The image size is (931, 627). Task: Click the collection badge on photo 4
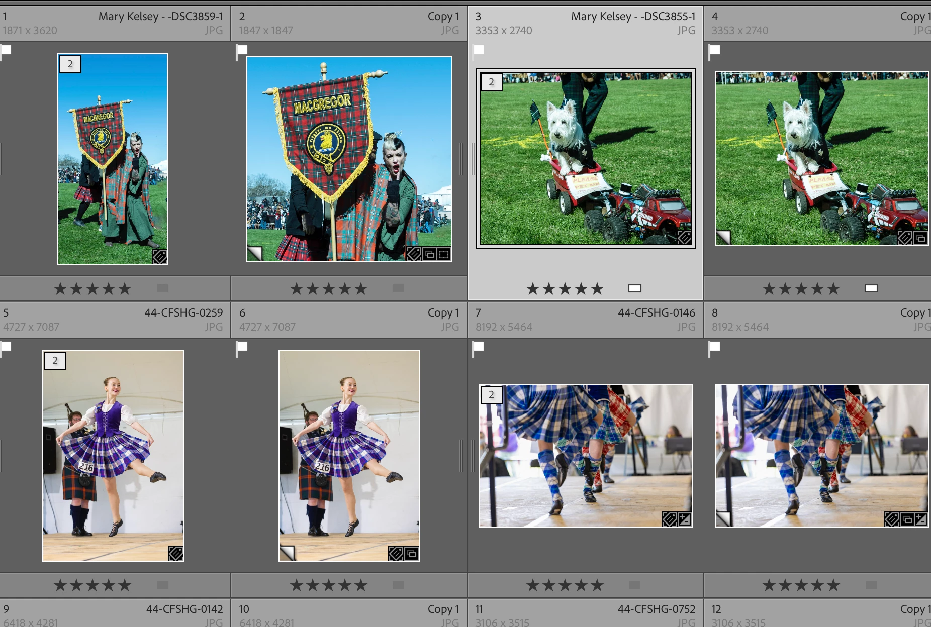click(920, 238)
